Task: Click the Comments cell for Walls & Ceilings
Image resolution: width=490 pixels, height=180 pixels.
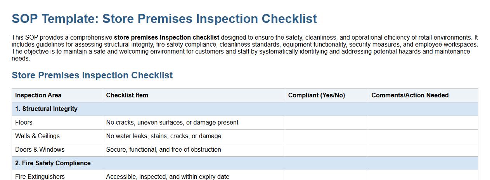Action: coord(422,136)
